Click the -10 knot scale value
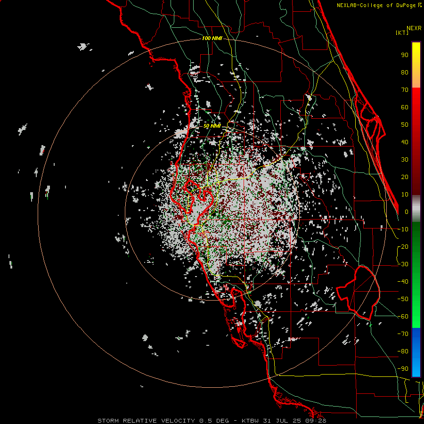This screenshot has height=424, width=424. [x=403, y=229]
